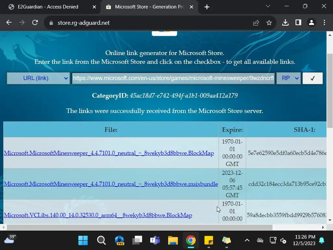333x250 pixels.
Task: Click the OneDrive cloud tray icon
Action: coord(260,241)
